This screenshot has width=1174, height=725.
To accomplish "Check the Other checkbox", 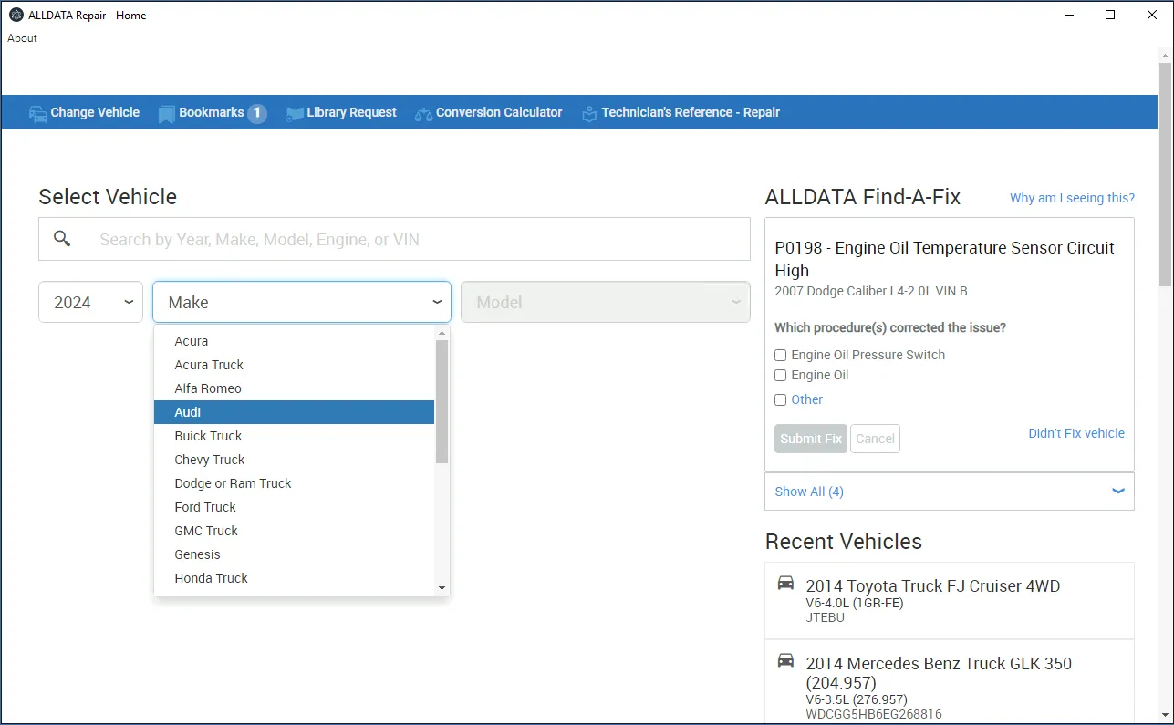I will (780, 399).
